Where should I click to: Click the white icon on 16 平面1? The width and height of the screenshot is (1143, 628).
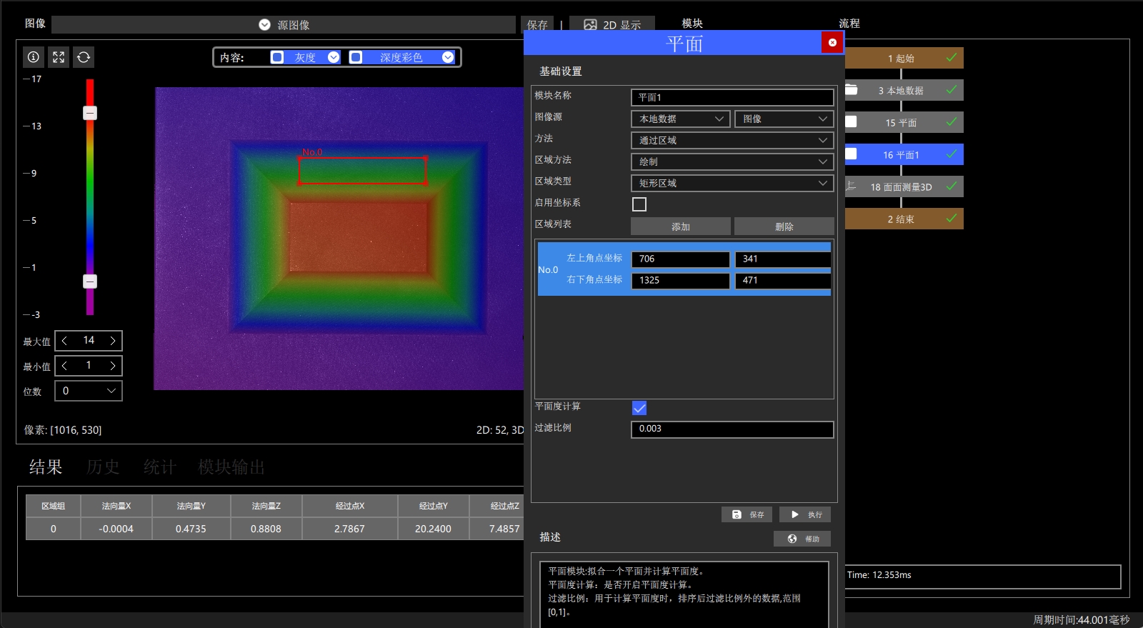(851, 154)
